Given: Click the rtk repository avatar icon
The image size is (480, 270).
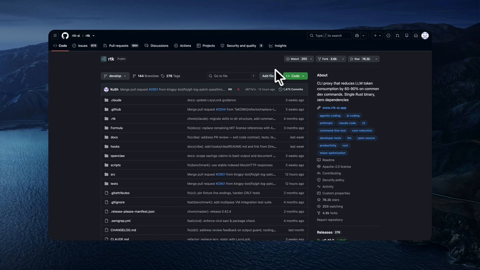Looking at the screenshot, I should [104, 59].
